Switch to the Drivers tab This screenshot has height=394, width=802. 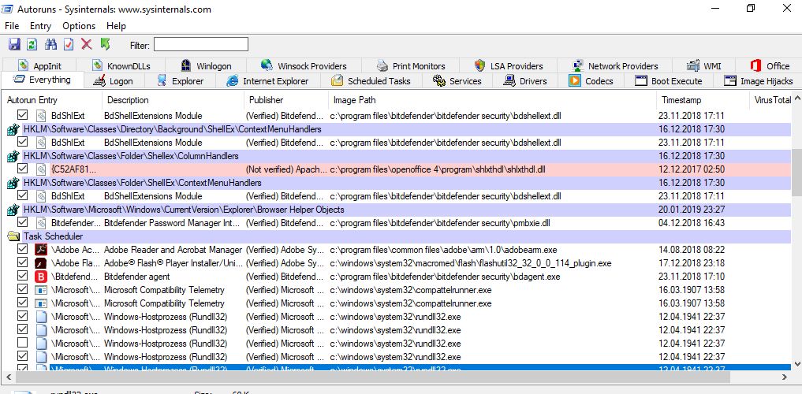(x=525, y=80)
